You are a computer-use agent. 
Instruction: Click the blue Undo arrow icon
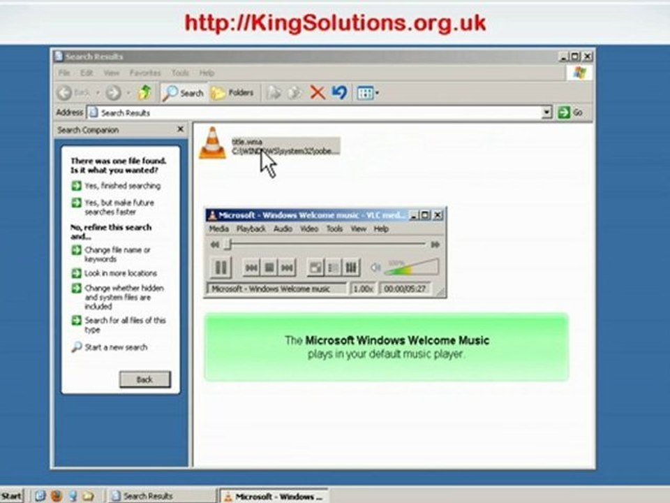[340, 92]
